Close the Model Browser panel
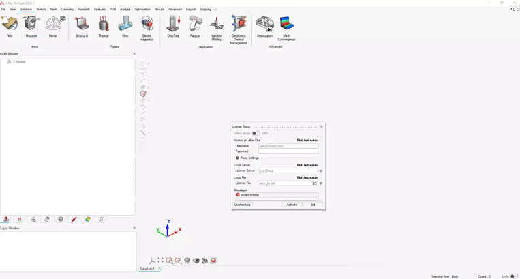520x279 pixels. (134, 53)
